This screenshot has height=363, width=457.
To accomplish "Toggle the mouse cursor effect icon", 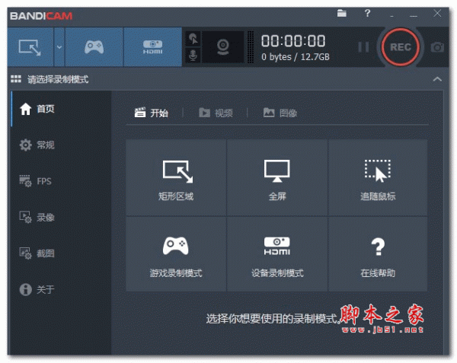I will click(x=193, y=39).
